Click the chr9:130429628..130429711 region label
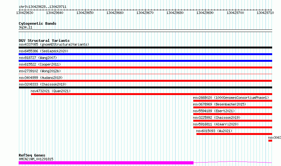 point(43,7)
